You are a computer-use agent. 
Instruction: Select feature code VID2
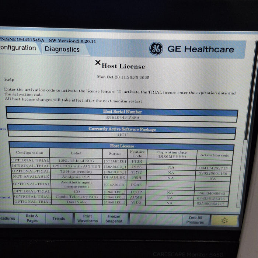[x=136, y=202]
